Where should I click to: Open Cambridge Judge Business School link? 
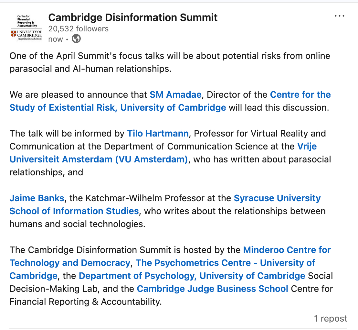click(212, 289)
